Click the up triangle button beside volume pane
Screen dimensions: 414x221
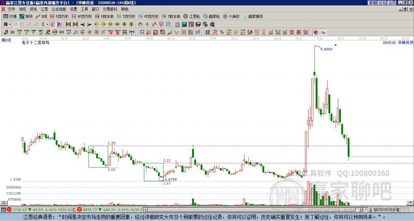tap(4, 202)
